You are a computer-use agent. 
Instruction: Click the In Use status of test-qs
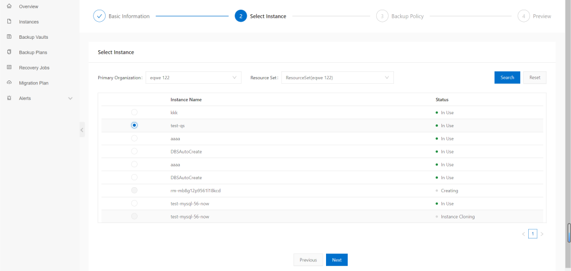click(447, 126)
